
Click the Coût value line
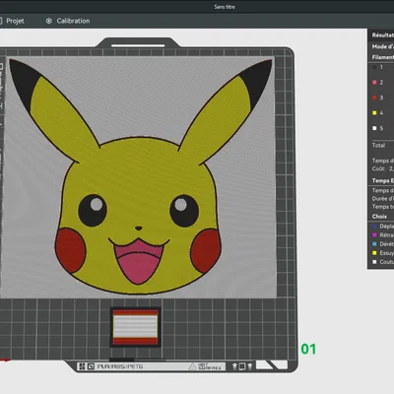click(382, 168)
